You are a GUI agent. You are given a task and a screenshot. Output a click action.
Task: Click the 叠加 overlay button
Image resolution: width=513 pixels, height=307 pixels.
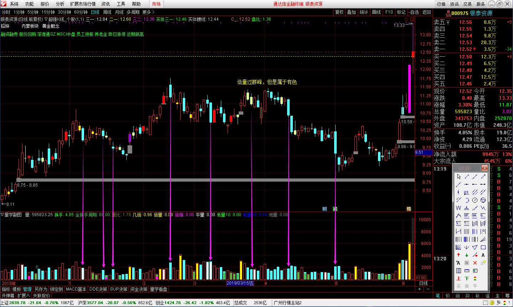pos(352,12)
